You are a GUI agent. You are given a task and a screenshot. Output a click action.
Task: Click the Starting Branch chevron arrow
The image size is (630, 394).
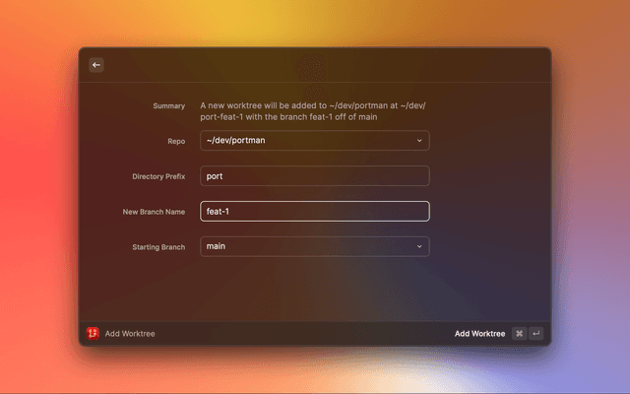[418, 246]
